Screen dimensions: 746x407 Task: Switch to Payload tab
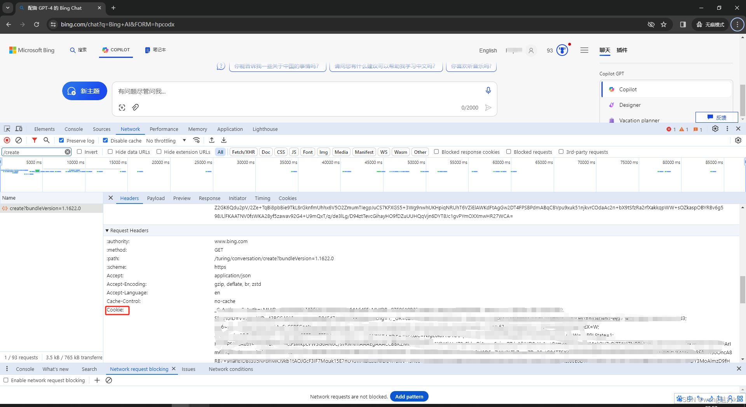(x=156, y=198)
